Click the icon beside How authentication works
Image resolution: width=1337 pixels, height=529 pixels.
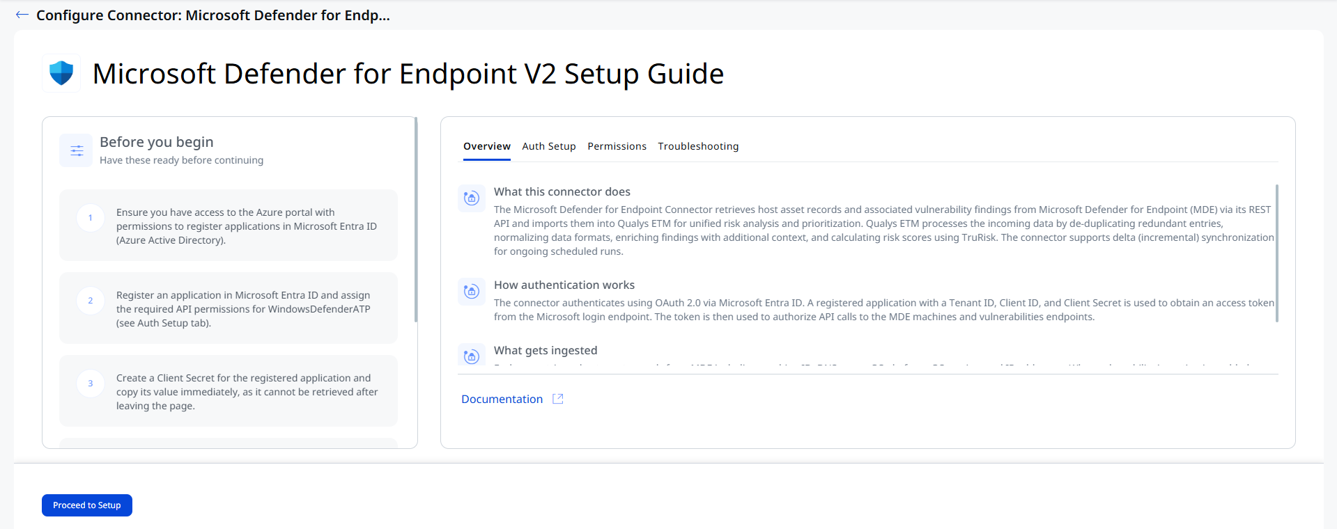pyautogui.click(x=472, y=291)
